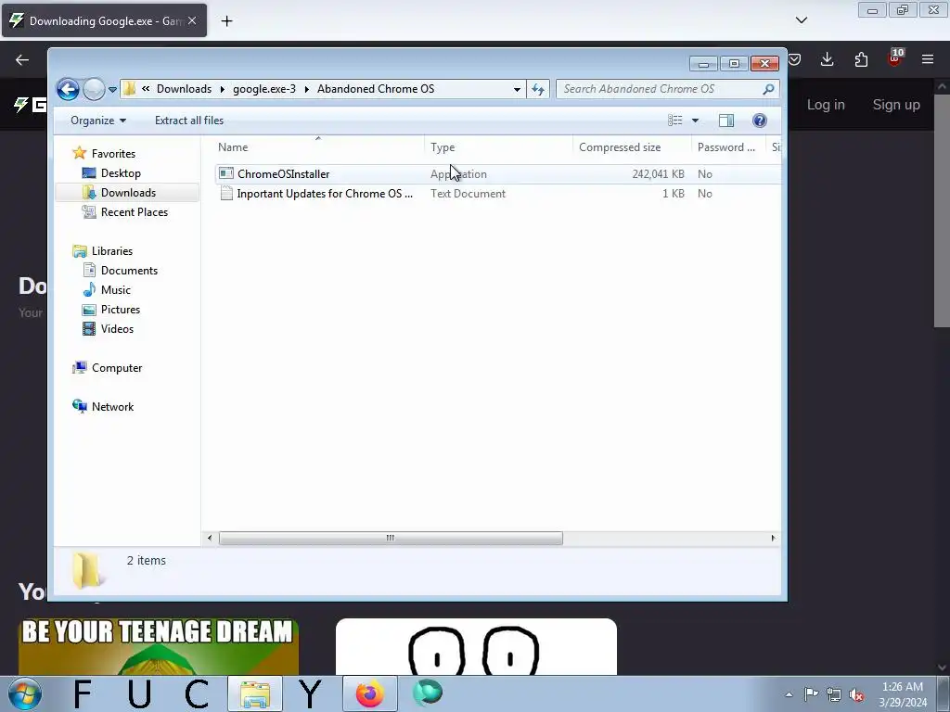The width and height of the screenshot is (950, 712).
Task: Open Libraries in navigation pane
Action: [x=112, y=250]
